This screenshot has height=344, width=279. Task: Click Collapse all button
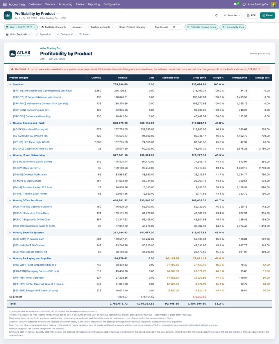point(65,35)
